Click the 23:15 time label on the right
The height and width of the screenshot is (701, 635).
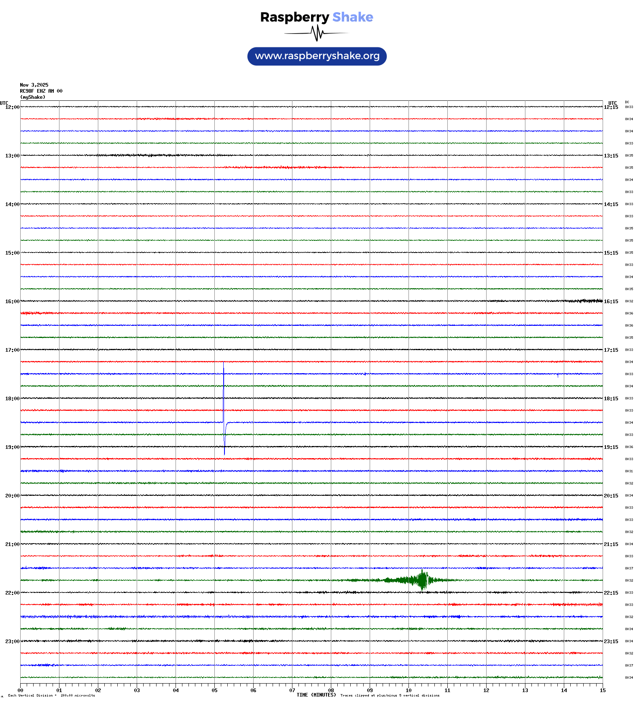pos(611,642)
